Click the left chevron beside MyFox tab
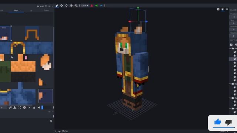 [x=56, y=131]
